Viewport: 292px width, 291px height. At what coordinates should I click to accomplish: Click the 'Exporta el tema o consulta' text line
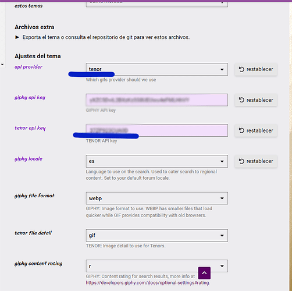point(106,37)
